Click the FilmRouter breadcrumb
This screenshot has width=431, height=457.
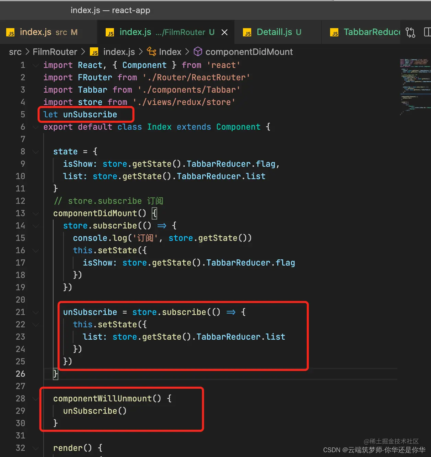55,52
